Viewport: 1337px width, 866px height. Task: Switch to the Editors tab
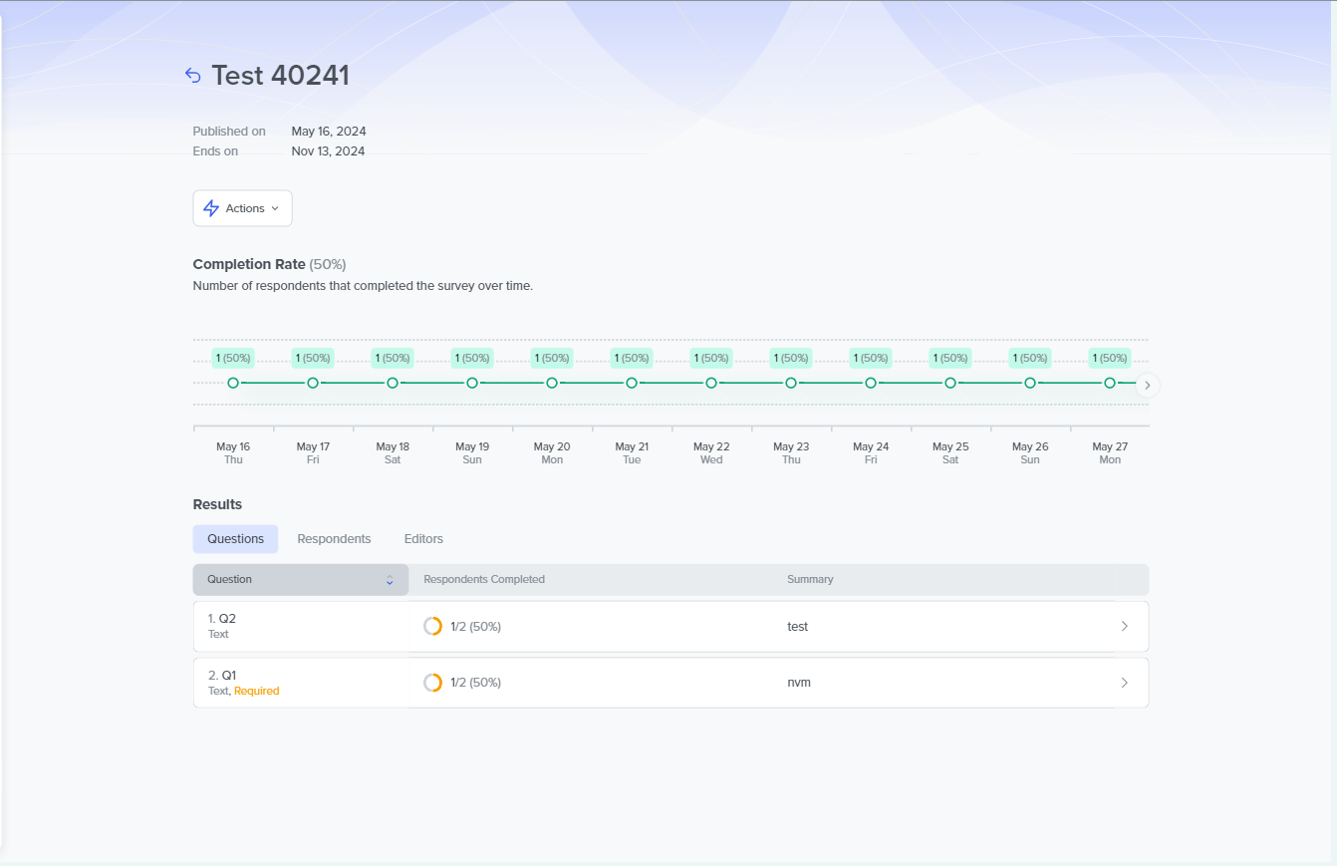(x=423, y=539)
